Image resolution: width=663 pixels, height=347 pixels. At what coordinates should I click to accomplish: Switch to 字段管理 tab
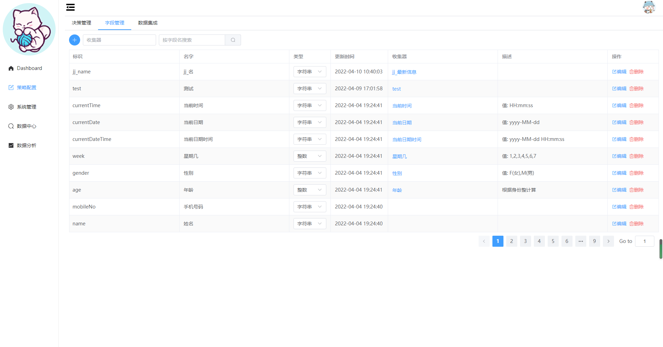click(x=115, y=23)
